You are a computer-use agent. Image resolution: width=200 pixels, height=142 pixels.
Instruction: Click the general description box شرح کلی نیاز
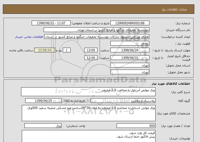(x=88, y=92)
